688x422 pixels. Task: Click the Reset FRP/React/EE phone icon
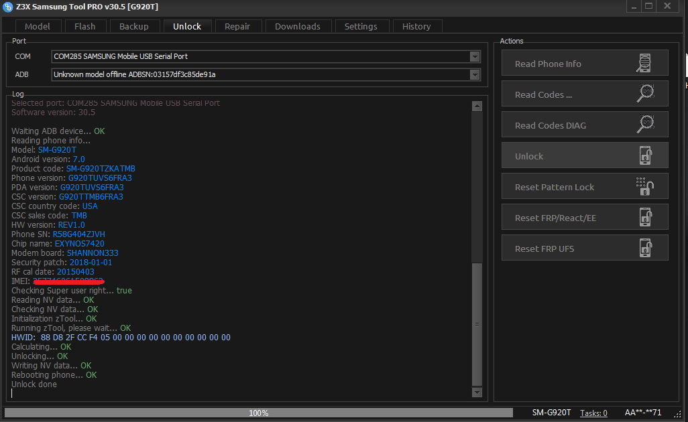coord(646,217)
